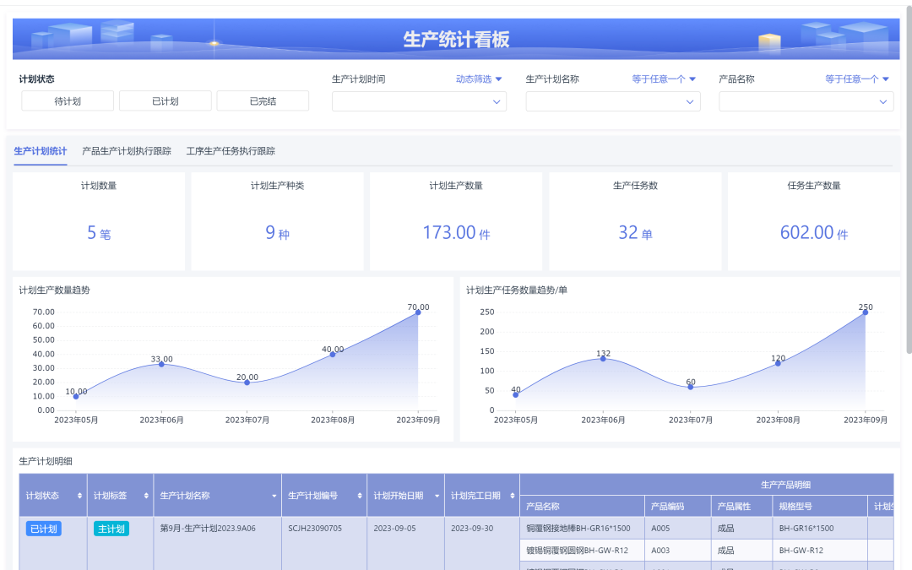Expand the 产品名称 selection combo box
912x570 pixels.
point(806,100)
